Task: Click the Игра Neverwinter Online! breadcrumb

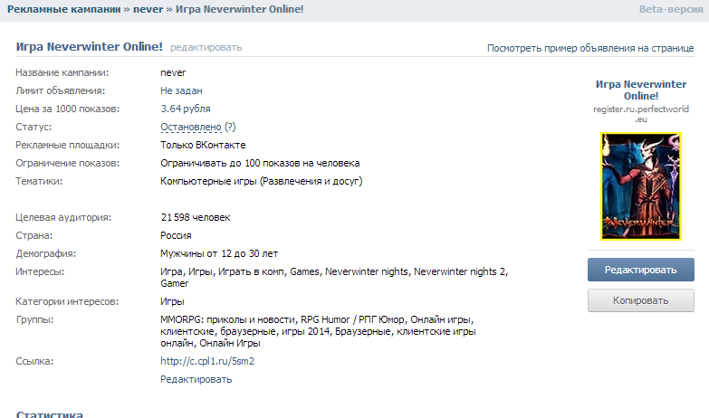Action: [239, 9]
